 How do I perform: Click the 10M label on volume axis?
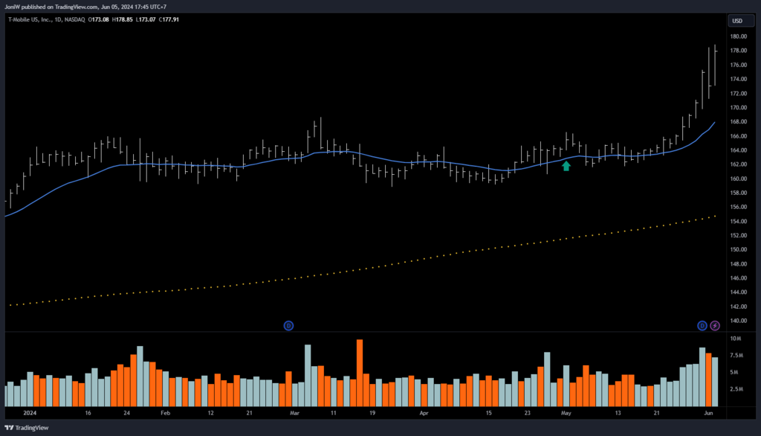[735, 339]
